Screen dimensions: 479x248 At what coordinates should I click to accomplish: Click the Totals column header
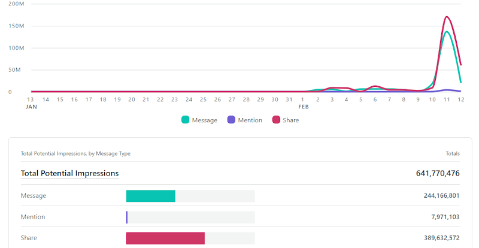pyautogui.click(x=453, y=153)
